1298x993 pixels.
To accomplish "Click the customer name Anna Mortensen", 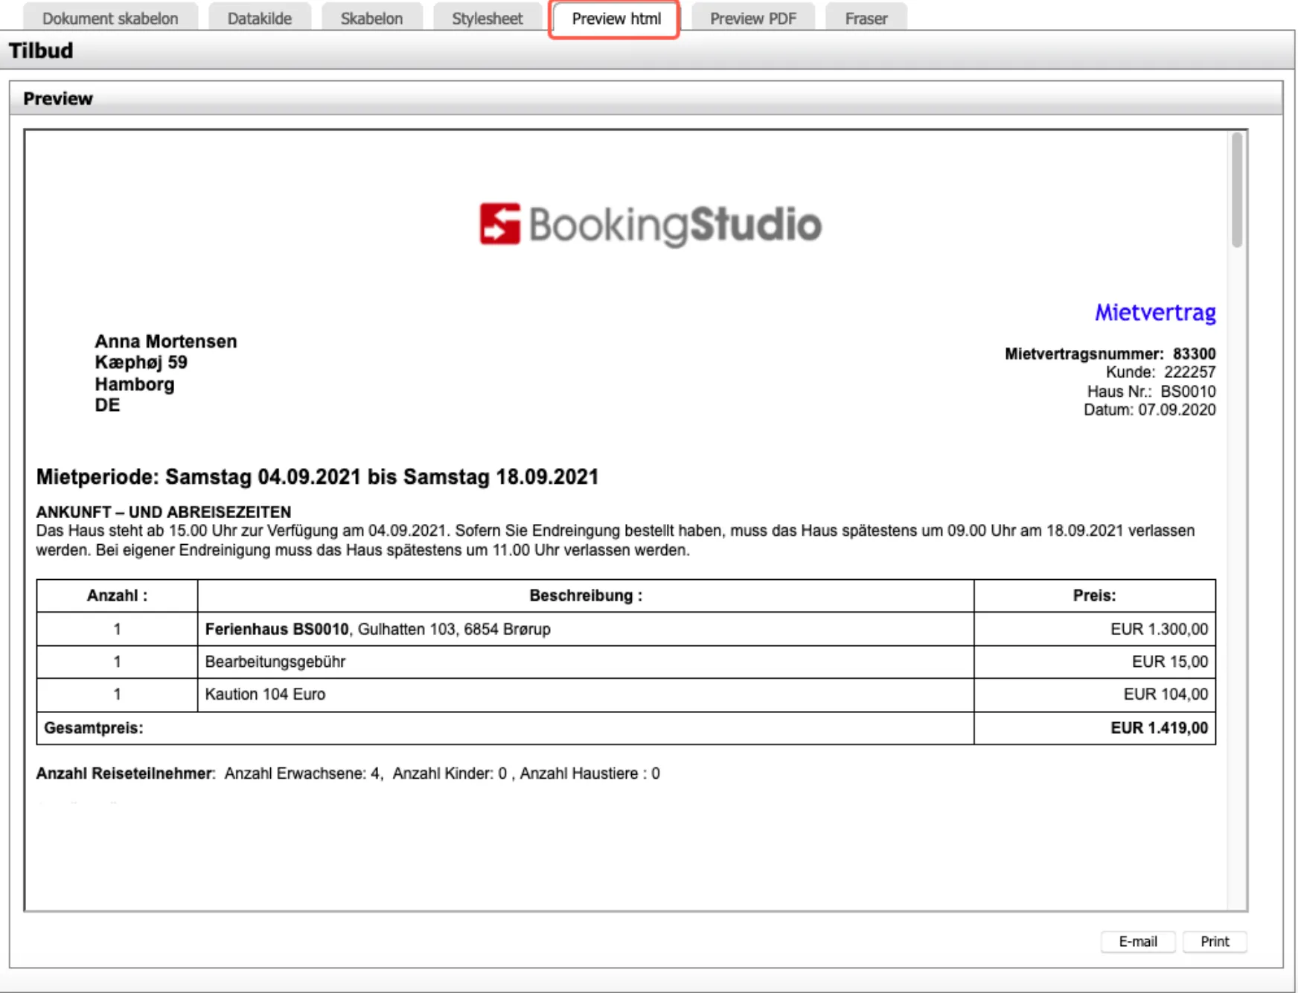I will coord(165,342).
